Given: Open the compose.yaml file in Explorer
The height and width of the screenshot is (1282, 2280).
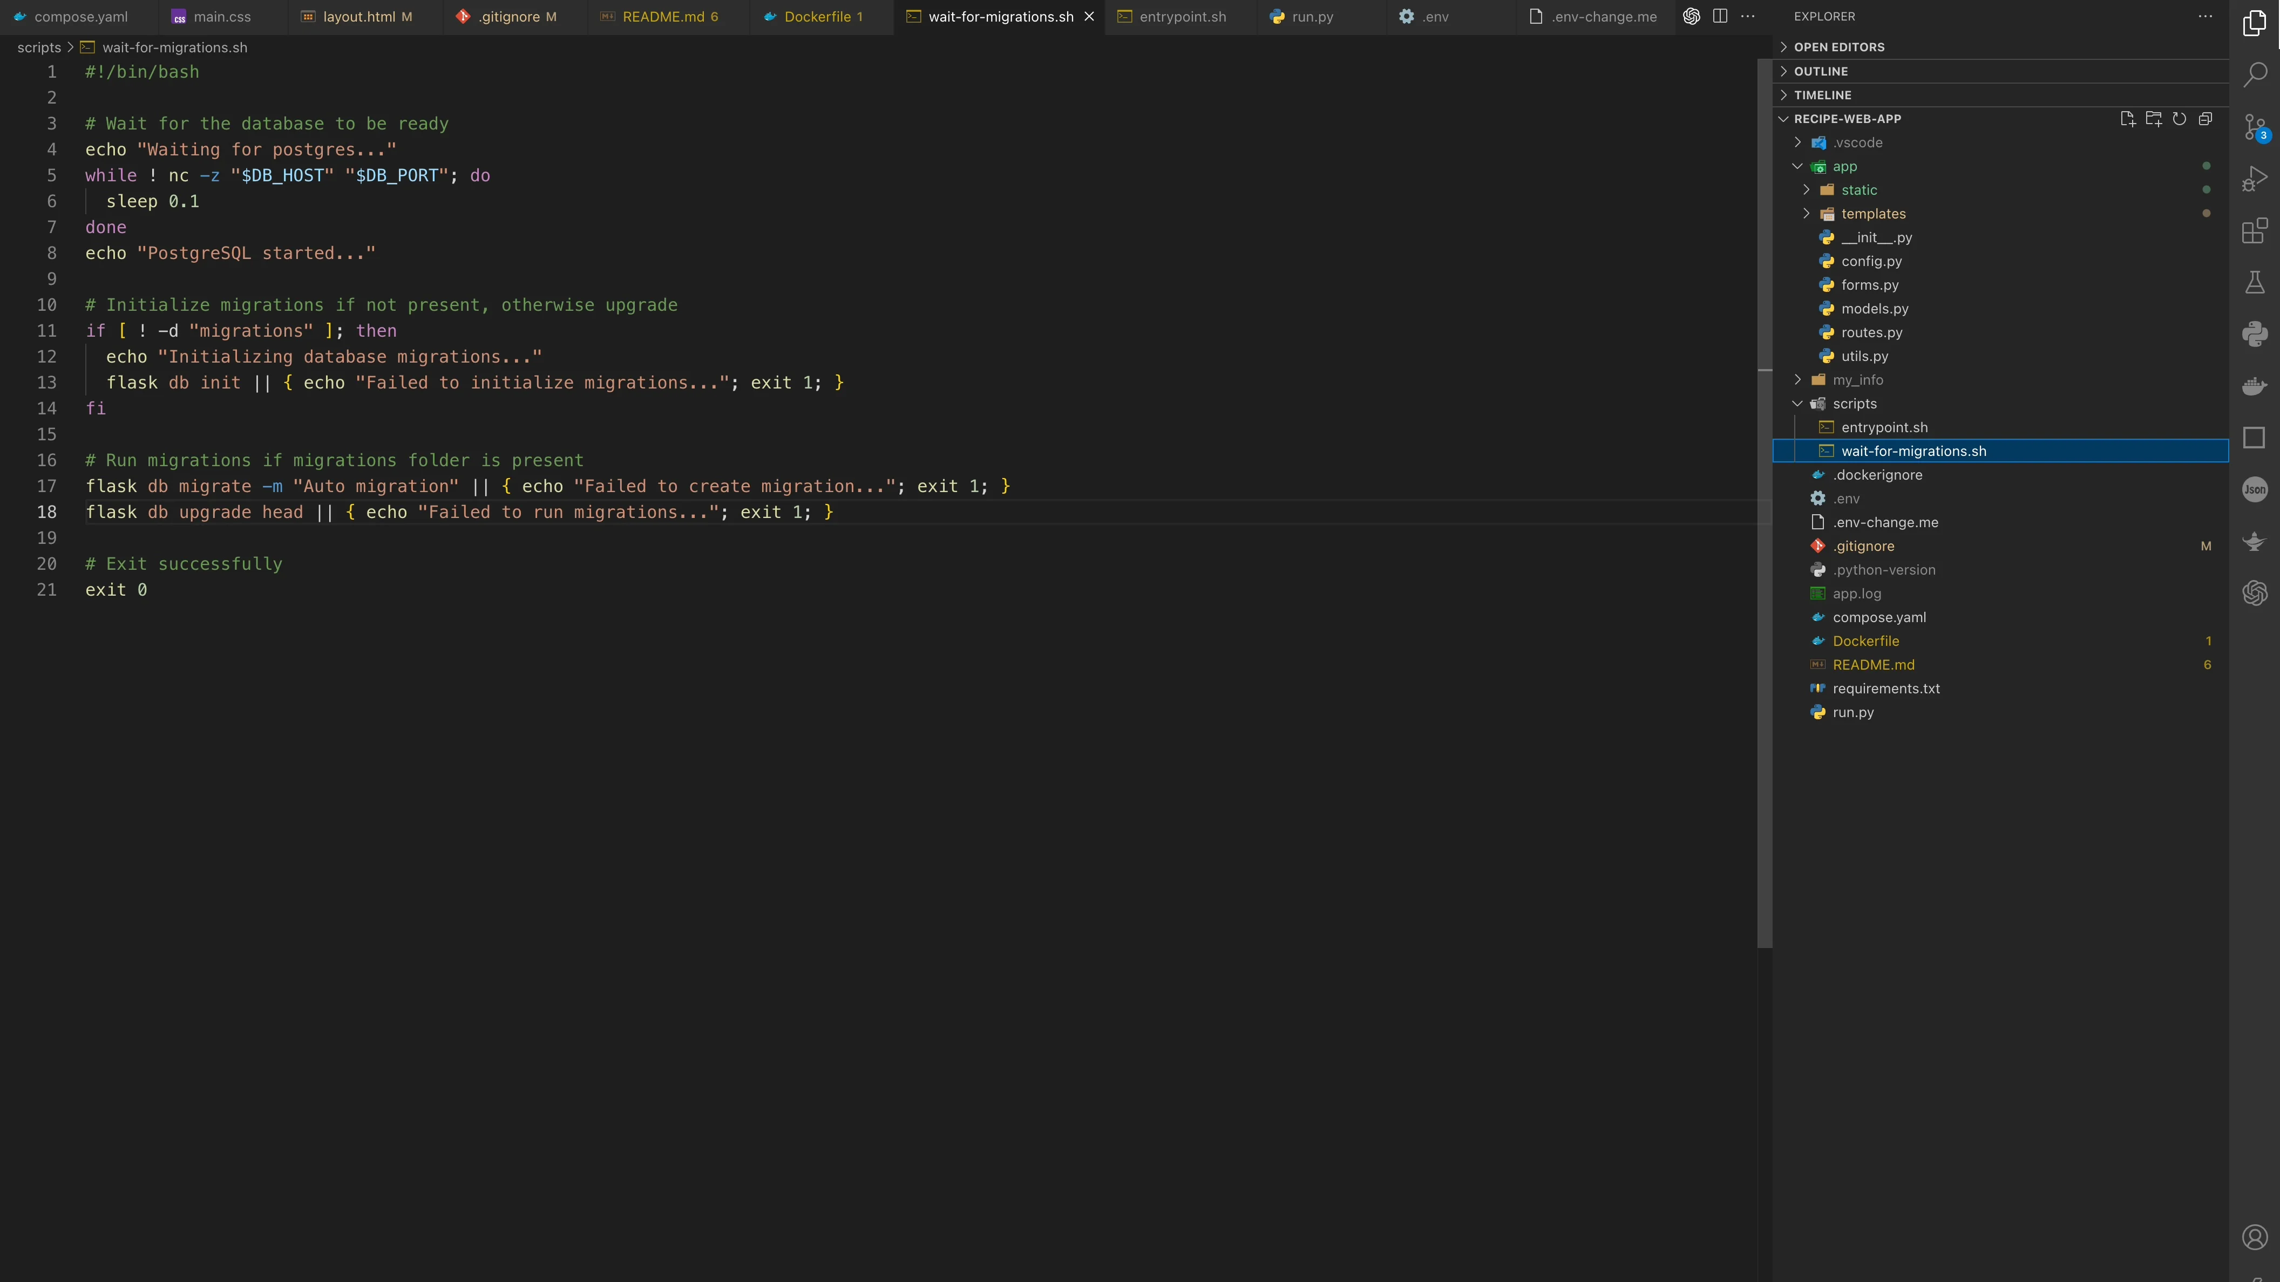Looking at the screenshot, I should (1880, 617).
